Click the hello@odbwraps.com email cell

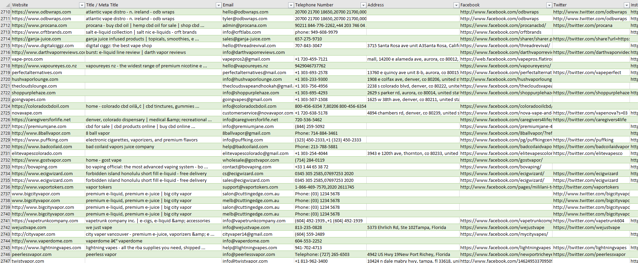258,12
